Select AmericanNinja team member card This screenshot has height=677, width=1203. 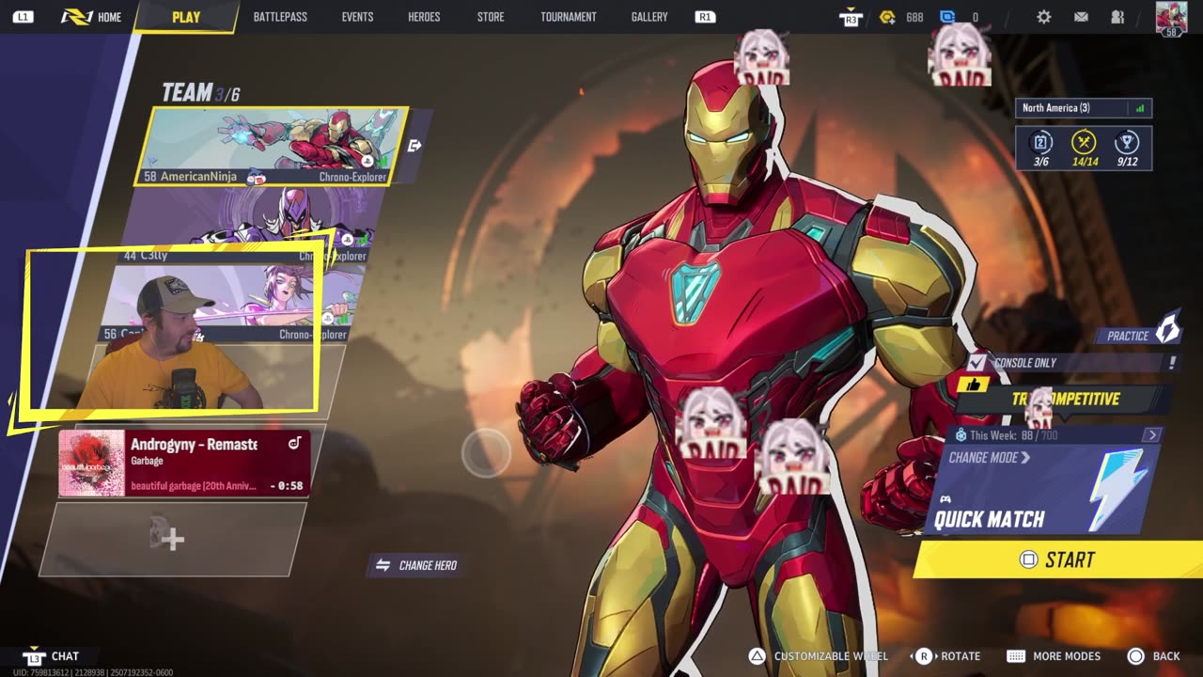coord(273,146)
